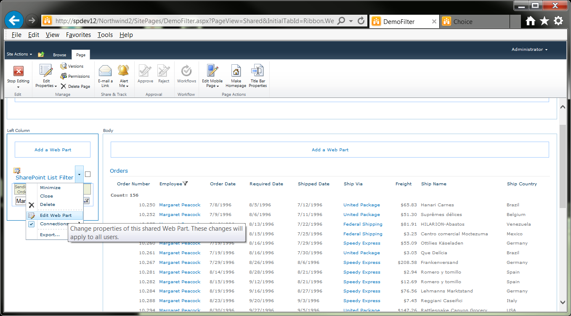Viewport: 571px width, 316px height.
Task: Open Permissions in the Manage group
Action: 75,76
